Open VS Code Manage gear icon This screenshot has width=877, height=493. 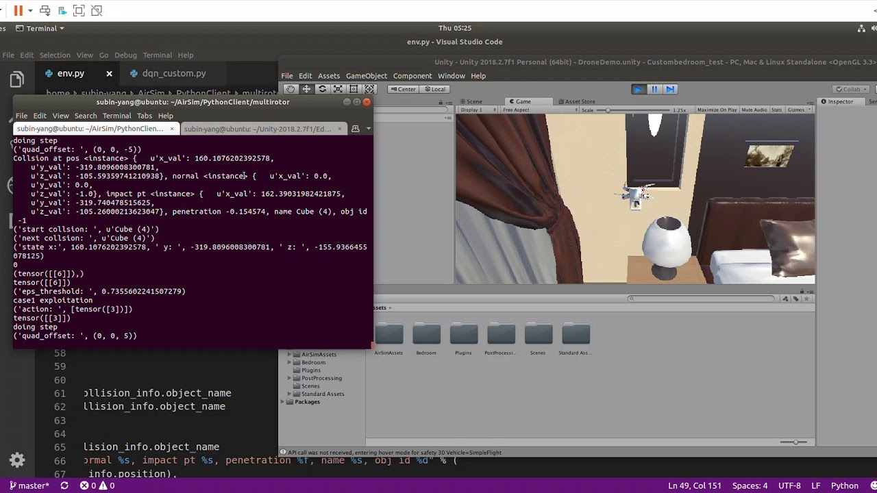pyautogui.click(x=17, y=460)
